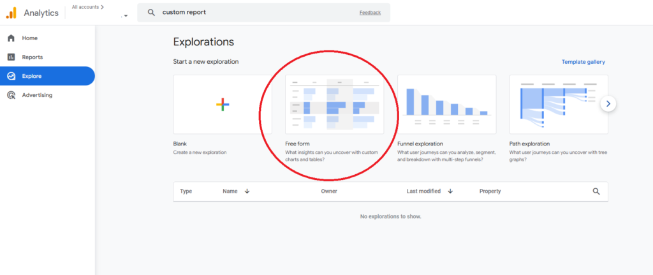Viewport: 653px width, 275px height.
Task: Click the Google Analytics logo icon
Action: coord(11,13)
